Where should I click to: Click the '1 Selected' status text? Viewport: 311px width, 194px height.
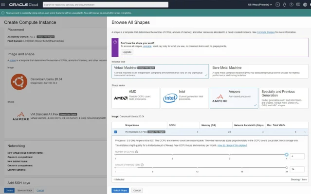click(119, 179)
